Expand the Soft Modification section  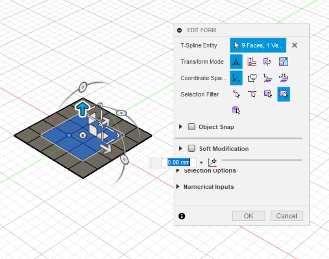tap(181, 148)
